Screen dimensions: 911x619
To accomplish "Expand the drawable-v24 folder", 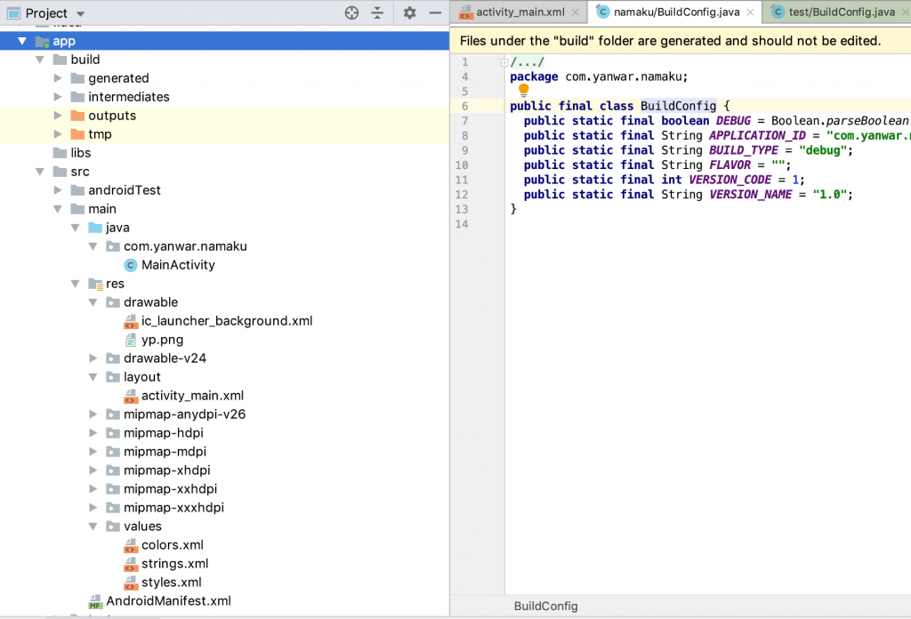I will [92, 358].
